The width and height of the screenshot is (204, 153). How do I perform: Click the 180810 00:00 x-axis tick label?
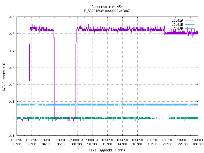tap(16, 142)
